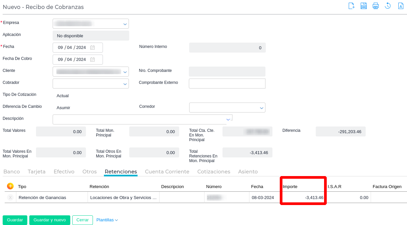This screenshot has width=407, height=225.
Task: Open the Fecha calendar picker icon
Action: 93,48
